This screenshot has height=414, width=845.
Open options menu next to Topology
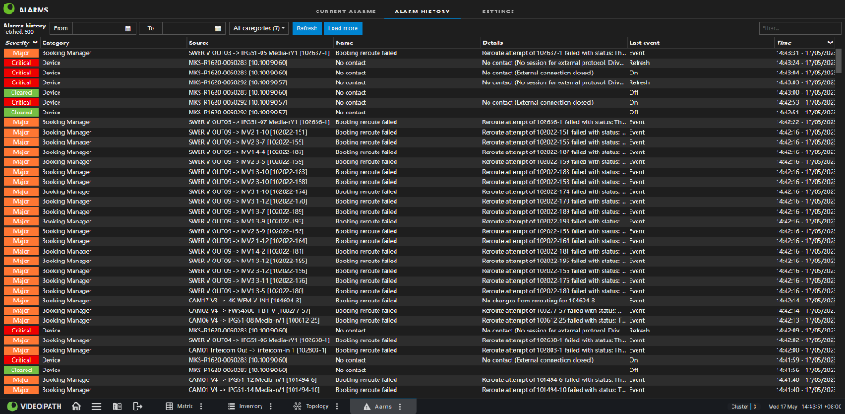point(337,406)
